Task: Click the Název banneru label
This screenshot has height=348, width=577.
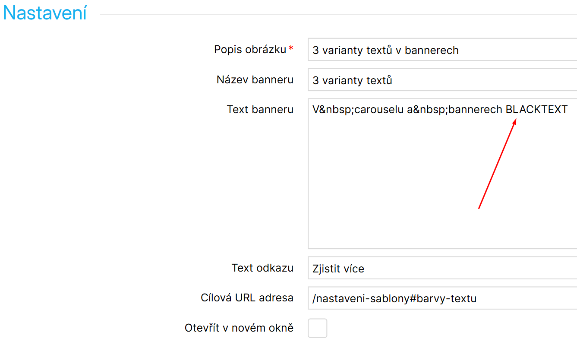Action: pyautogui.click(x=255, y=80)
